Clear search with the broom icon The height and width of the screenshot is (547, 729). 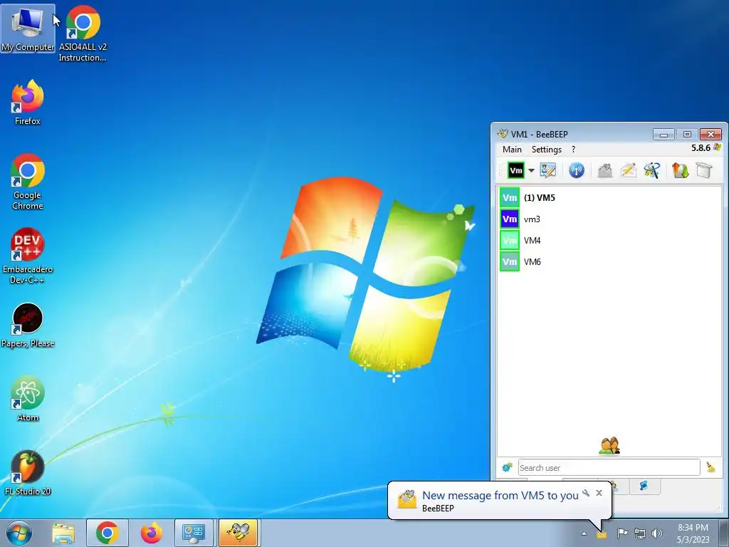(710, 467)
